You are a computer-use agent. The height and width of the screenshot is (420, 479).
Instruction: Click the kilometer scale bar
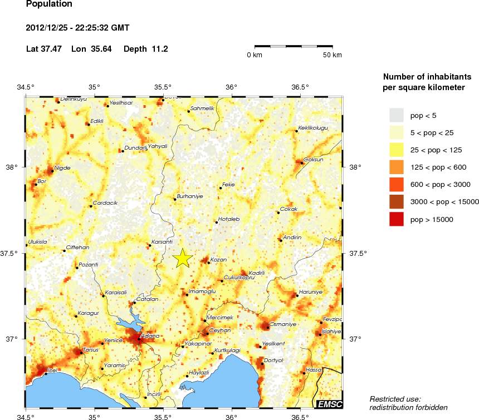point(294,47)
